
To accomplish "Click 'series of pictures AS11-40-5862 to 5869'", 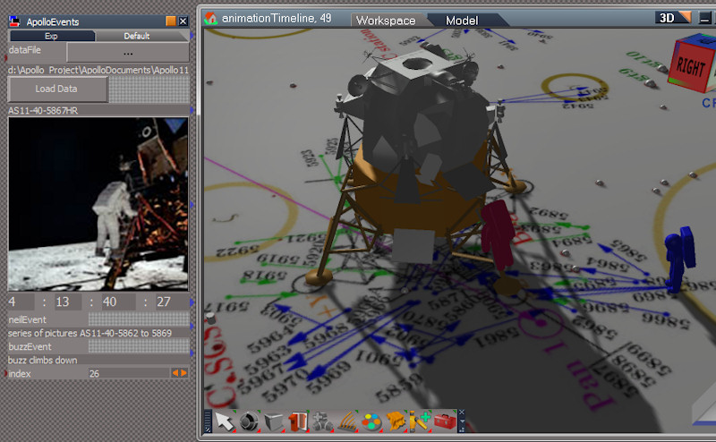I will pyautogui.click(x=90, y=334).
